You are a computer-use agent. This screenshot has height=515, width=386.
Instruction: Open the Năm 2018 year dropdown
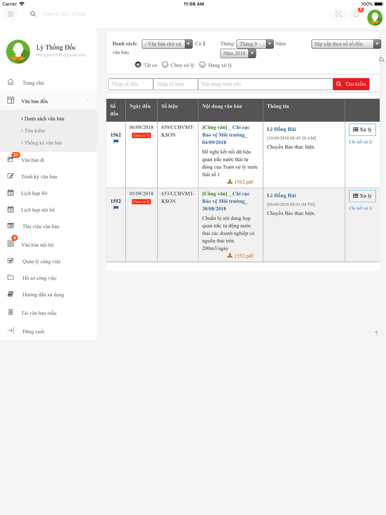(x=238, y=53)
